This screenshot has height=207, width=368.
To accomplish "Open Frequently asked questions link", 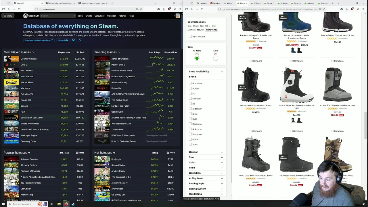I will tap(39, 40).
